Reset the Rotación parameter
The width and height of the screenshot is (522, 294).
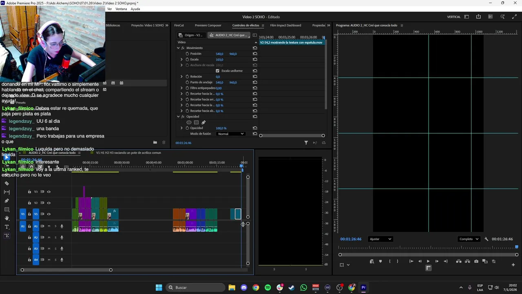click(255, 76)
